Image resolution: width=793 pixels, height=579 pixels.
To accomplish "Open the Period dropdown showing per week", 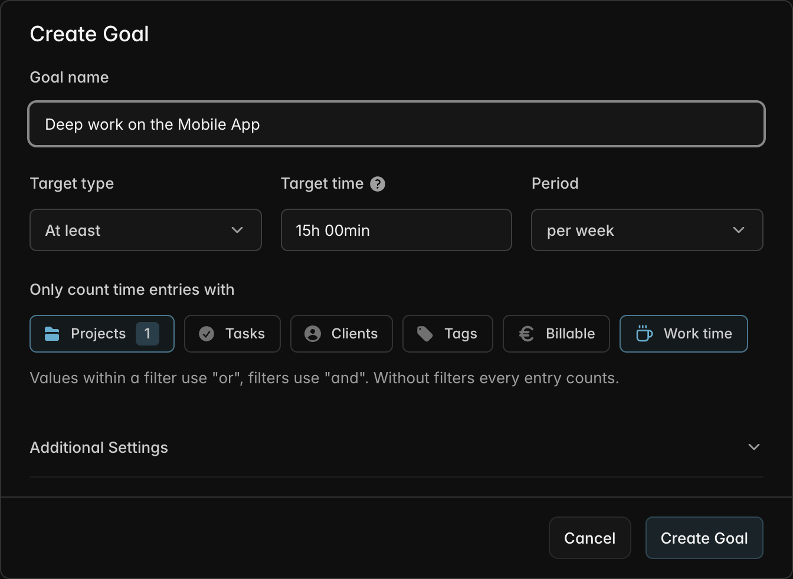I will (647, 230).
